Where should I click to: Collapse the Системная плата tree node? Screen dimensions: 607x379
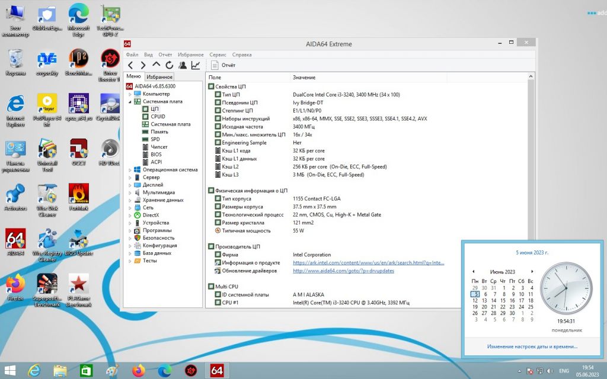point(130,102)
